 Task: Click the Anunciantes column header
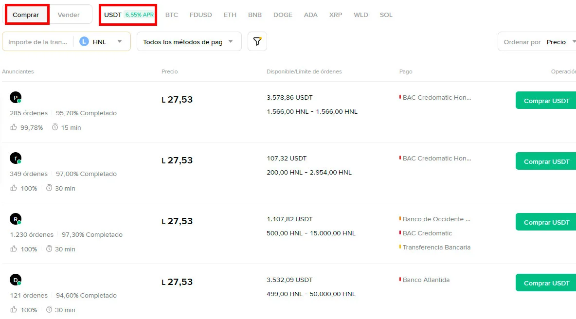[18, 71]
